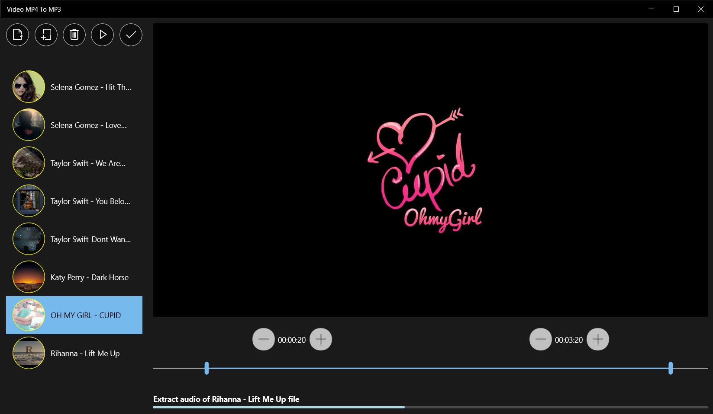Image resolution: width=713 pixels, height=414 pixels.
Task: Click thumbnail of Selena Gomez - Hit Th...
Action: (29, 87)
